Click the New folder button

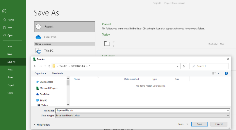(x=58, y=73)
